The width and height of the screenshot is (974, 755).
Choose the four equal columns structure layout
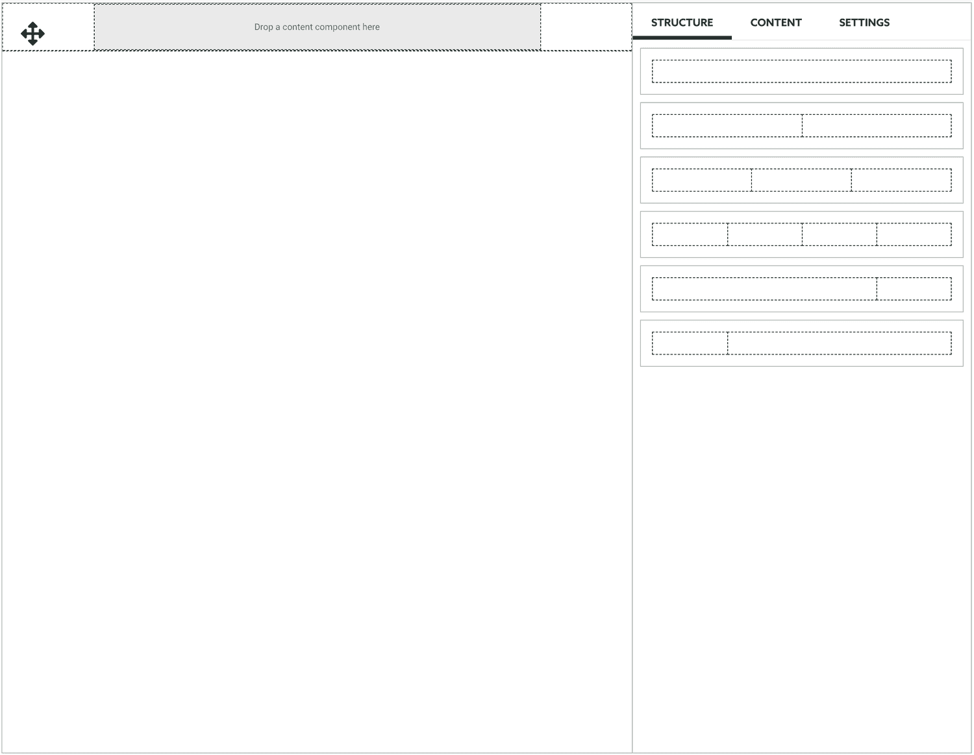(801, 234)
